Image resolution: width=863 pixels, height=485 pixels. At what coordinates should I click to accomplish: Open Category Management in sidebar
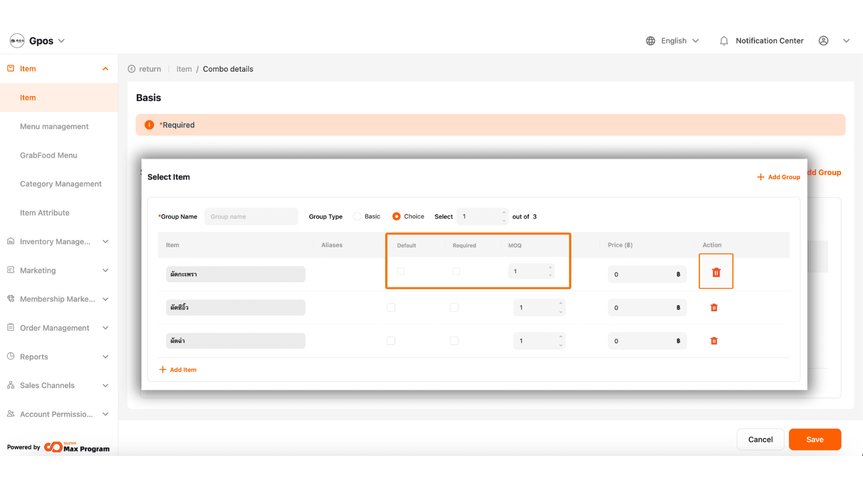coord(61,184)
